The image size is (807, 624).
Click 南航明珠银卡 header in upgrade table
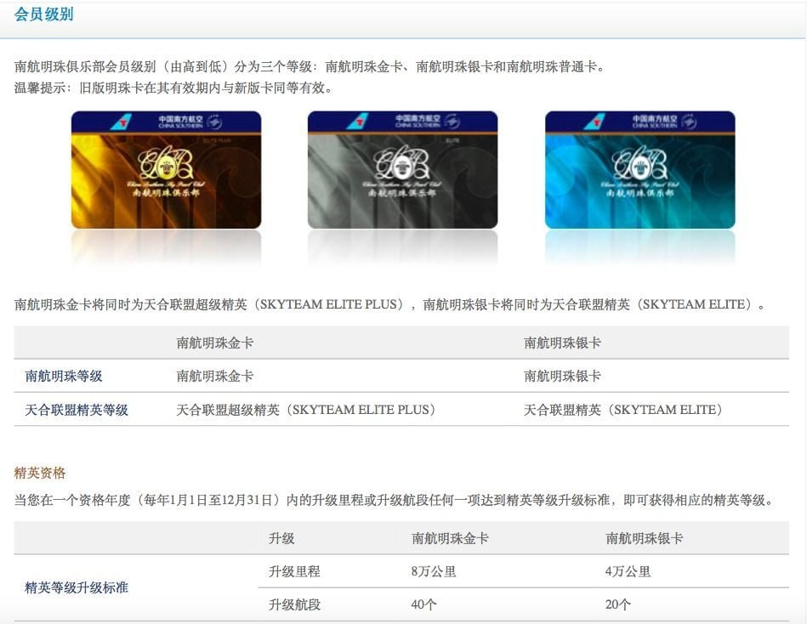[644, 539]
